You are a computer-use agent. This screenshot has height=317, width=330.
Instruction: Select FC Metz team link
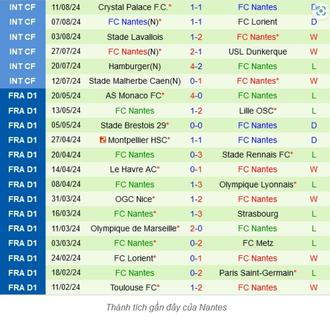point(258,243)
